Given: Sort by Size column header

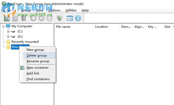Looking at the screenshot, I should click(165, 27).
